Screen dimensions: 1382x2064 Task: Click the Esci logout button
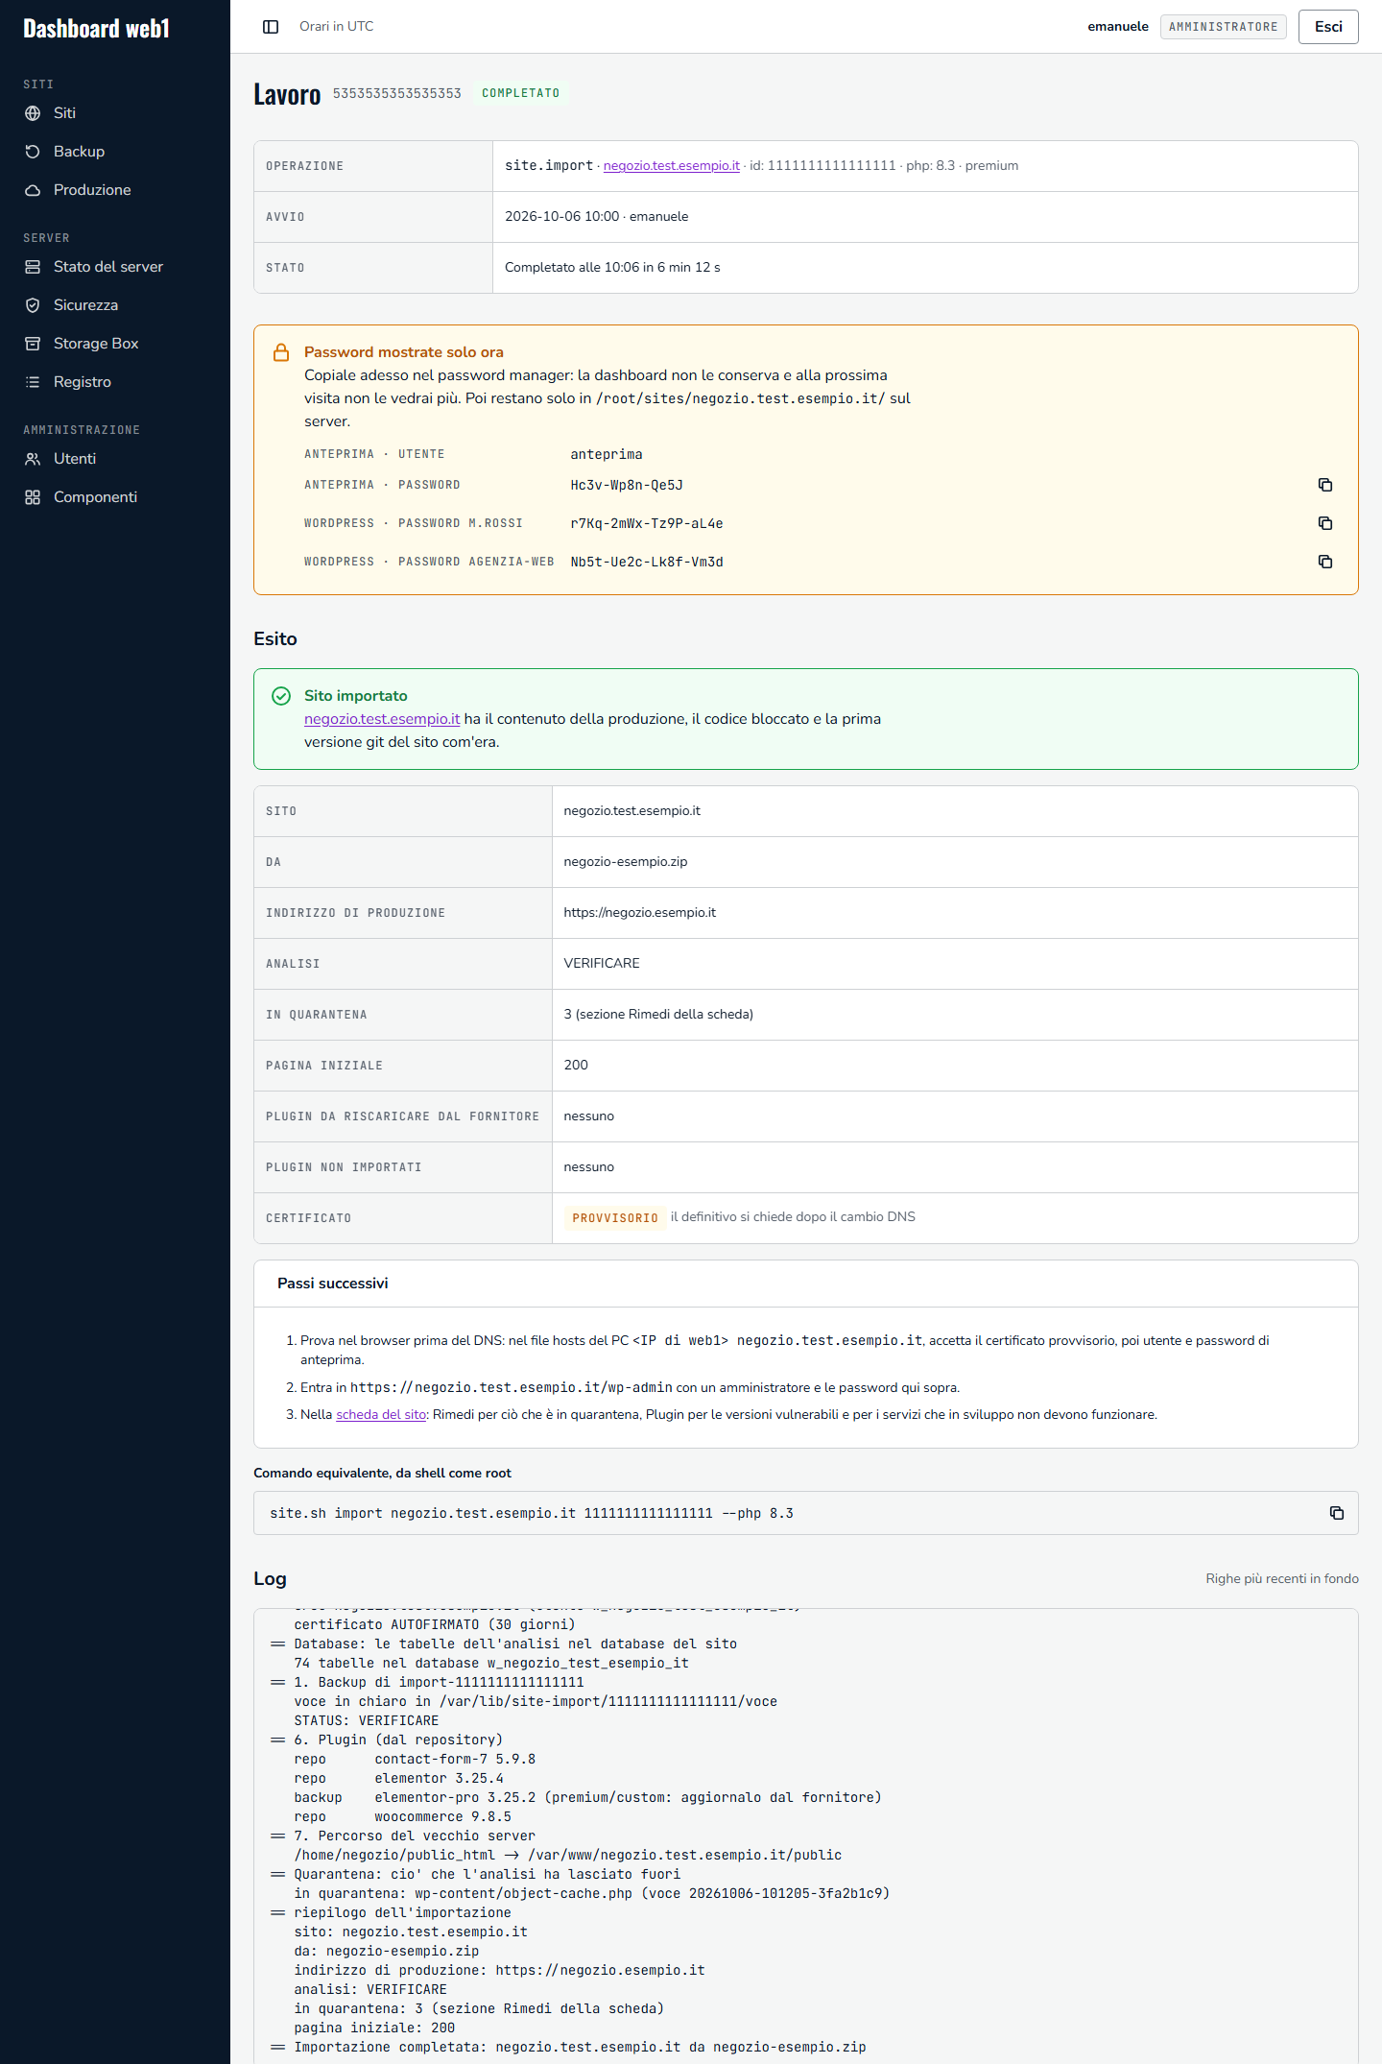pyautogui.click(x=1328, y=27)
